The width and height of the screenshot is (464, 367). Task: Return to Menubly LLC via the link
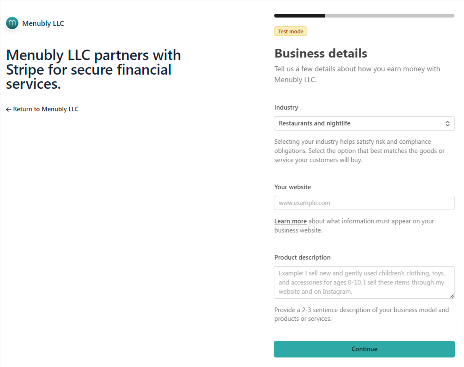click(45, 109)
